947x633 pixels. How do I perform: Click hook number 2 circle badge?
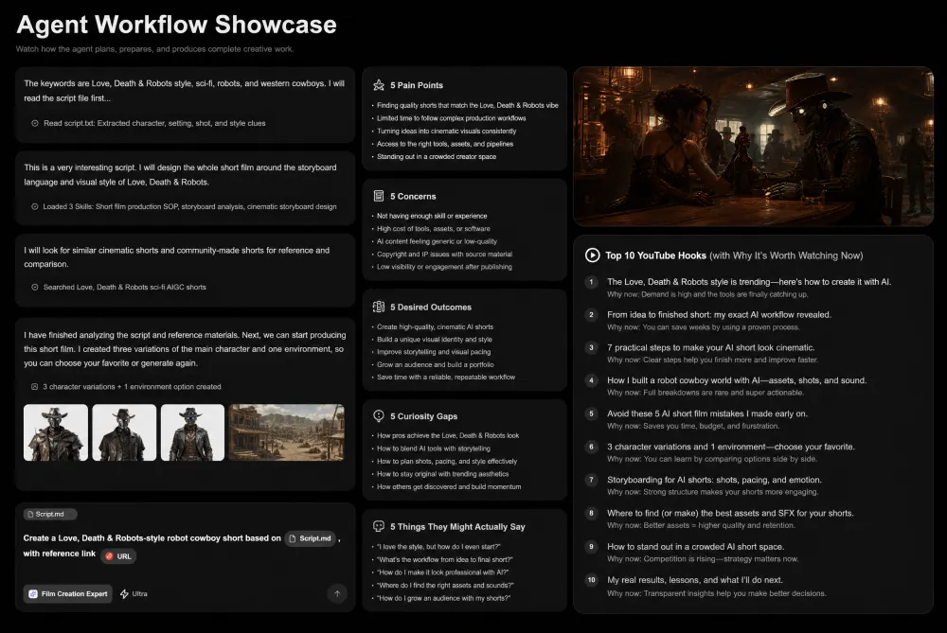pos(591,314)
